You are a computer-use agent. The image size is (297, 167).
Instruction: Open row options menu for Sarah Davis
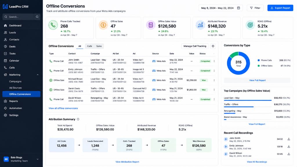[x=214, y=90]
